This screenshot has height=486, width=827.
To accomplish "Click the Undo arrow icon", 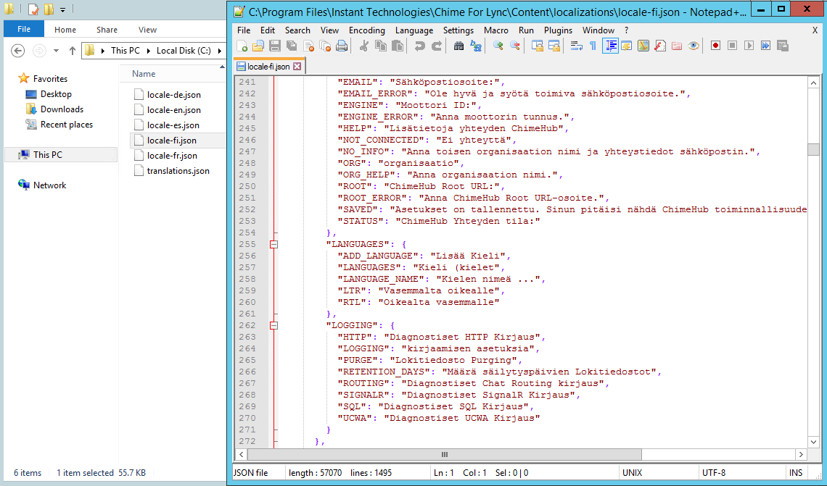I will point(420,46).
